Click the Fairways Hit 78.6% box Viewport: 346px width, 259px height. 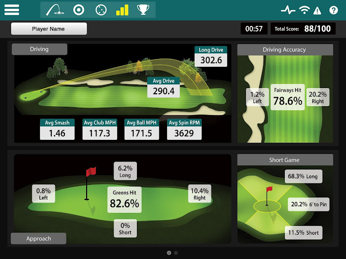coord(287,97)
